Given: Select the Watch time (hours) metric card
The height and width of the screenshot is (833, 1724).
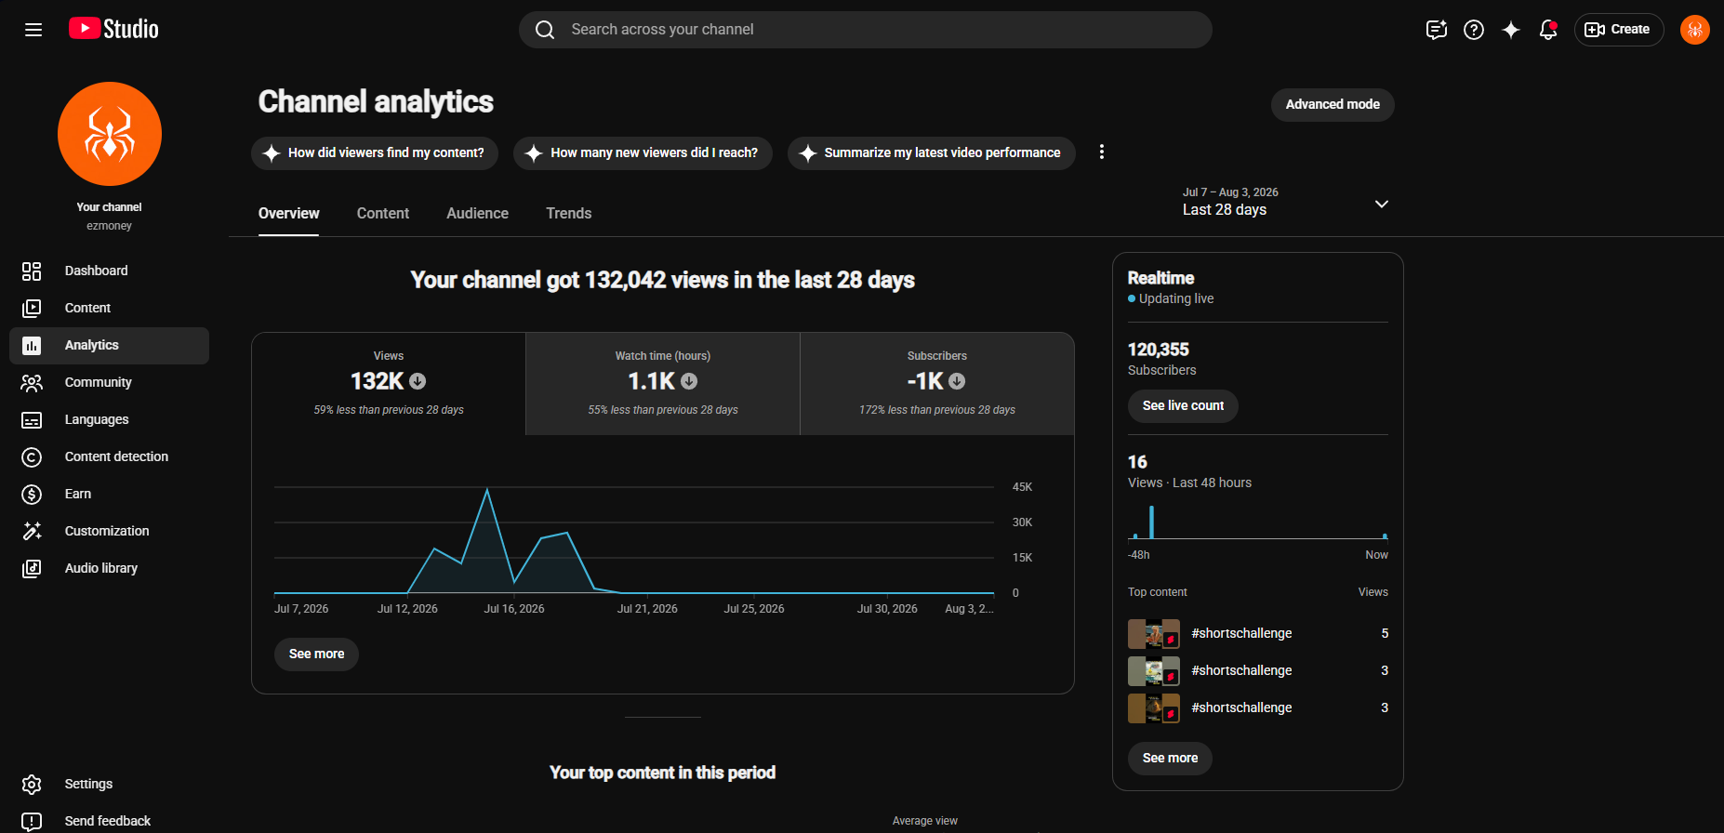Looking at the screenshot, I should coord(663,384).
